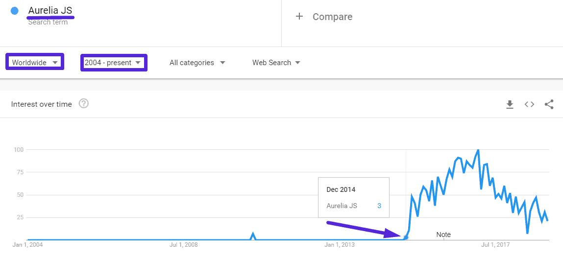
Task: Click the plus icon beside Compare
Action: tap(299, 17)
